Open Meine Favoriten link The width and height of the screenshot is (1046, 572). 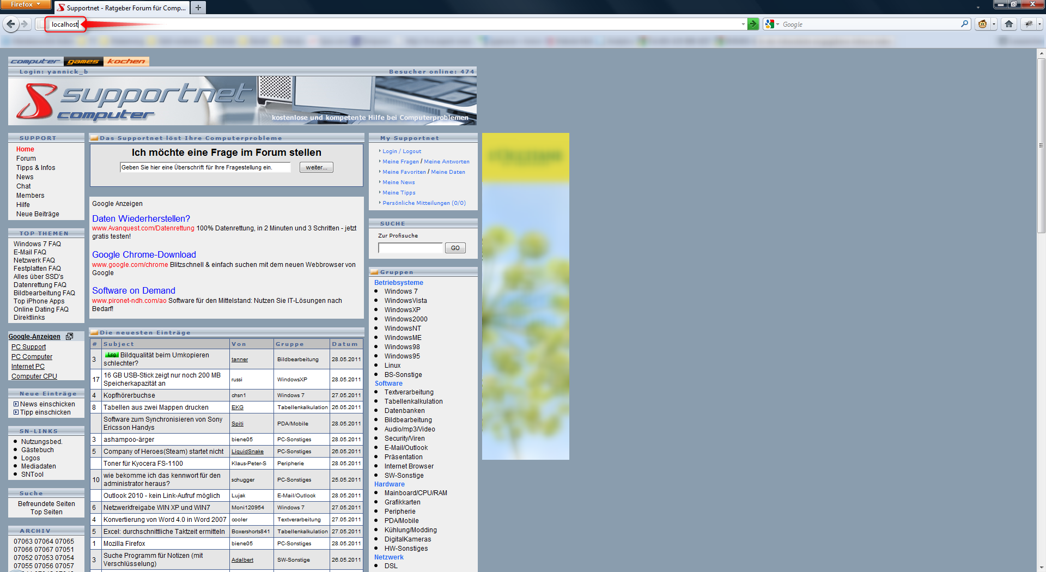point(404,172)
